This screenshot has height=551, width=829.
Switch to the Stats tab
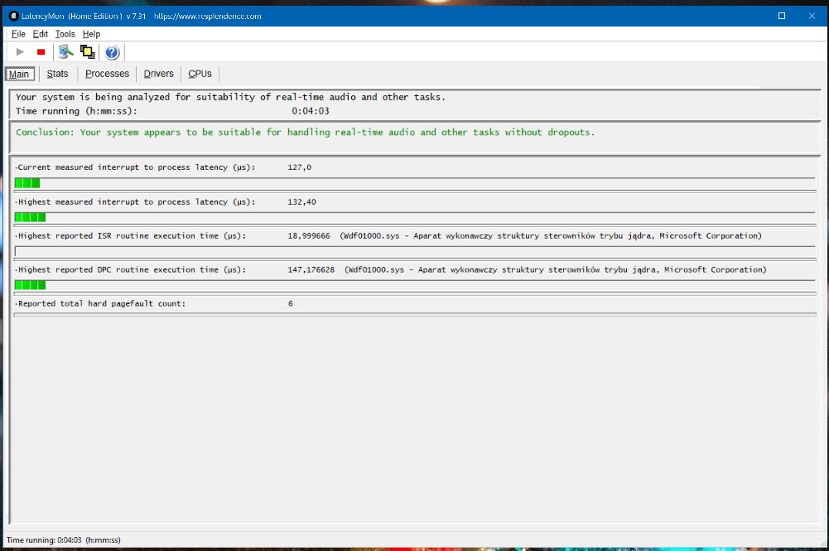58,74
